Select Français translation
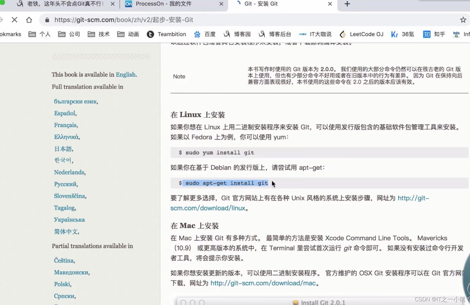This screenshot has width=470, height=305. [x=65, y=125]
